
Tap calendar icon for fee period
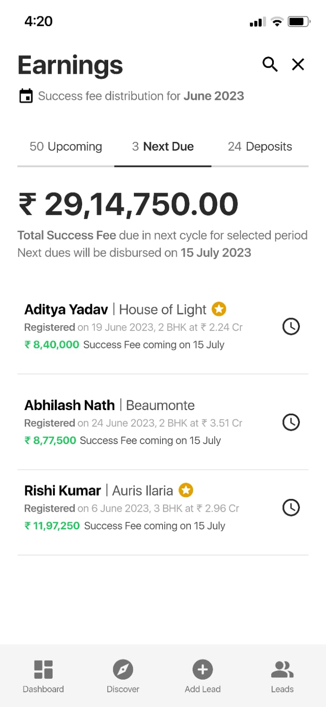point(26,96)
